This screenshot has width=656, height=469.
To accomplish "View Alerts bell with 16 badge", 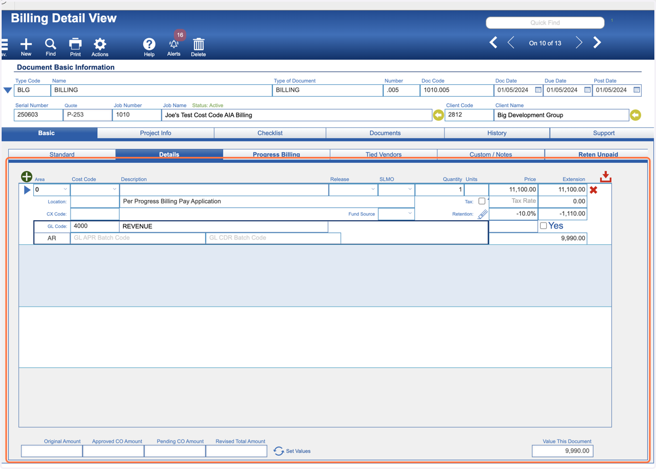I will coord(174,44).
